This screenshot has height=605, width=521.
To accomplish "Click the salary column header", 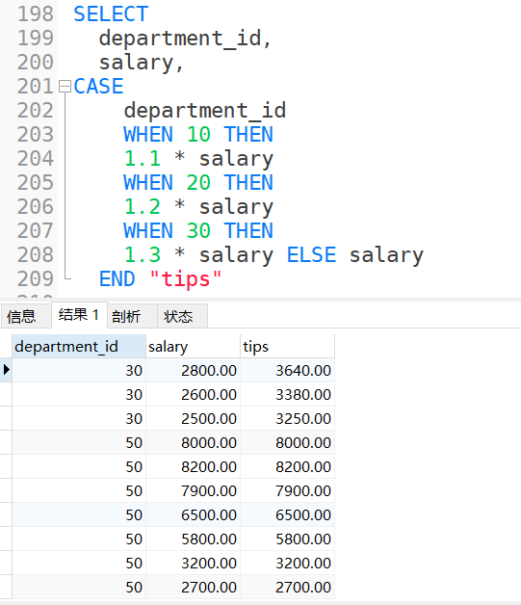I will [193, 347].
